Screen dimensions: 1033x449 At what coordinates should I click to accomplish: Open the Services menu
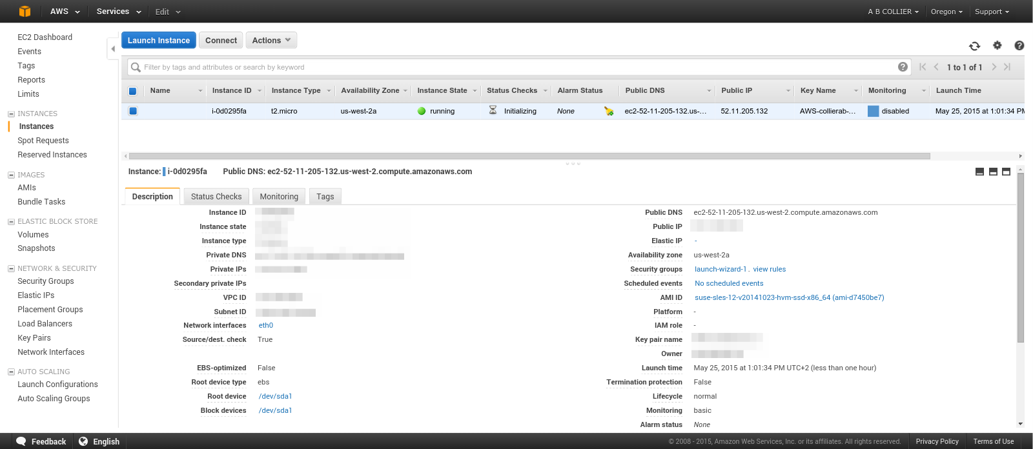(118, 12)
